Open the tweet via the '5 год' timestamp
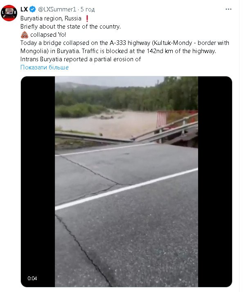This screenshot has height=292, width=246. point(88,9)
